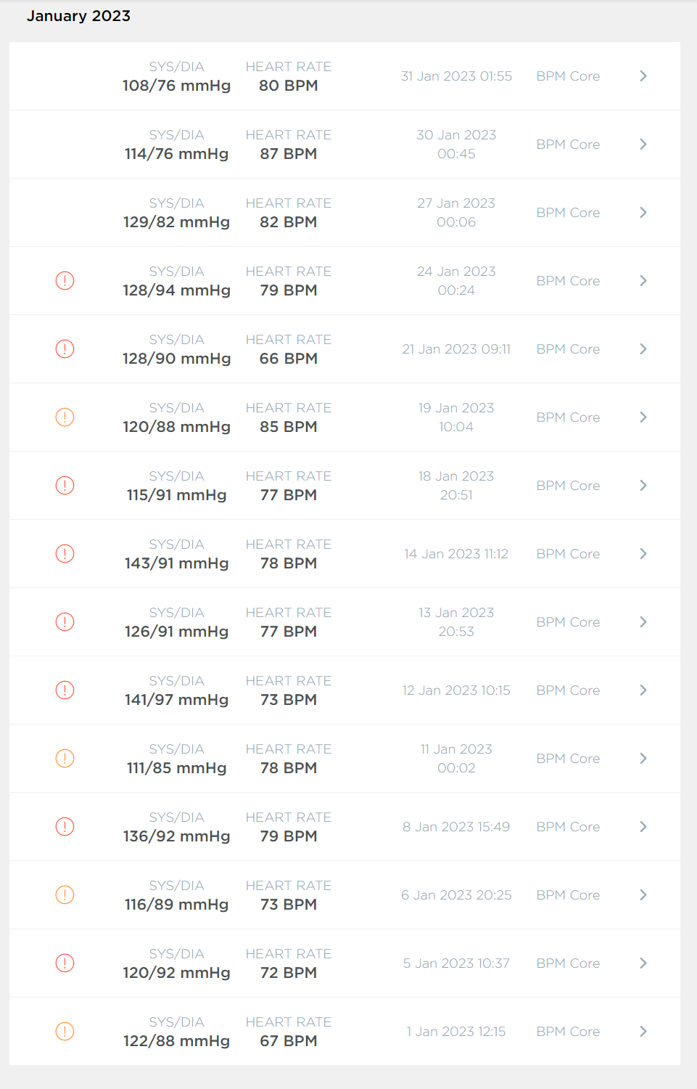697x1089 pixels.
Task: Click the 72 BPM heart rate value
Action: click(x=289, y=973)
